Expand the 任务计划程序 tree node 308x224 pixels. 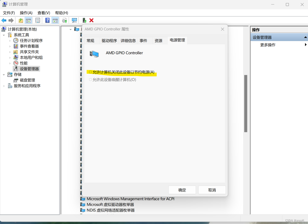10,40
